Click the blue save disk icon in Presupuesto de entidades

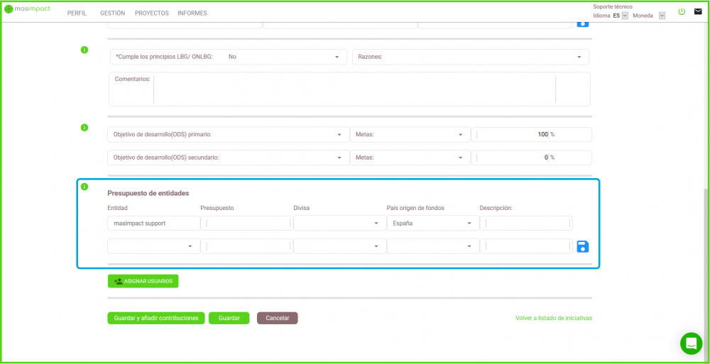(583, 246)
